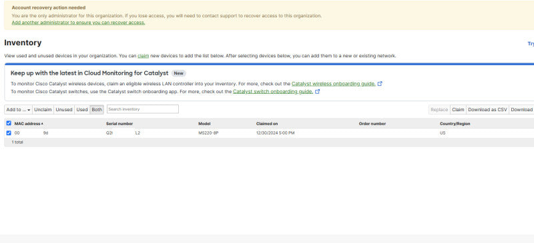Screen dimensions: 534x243
Task: Click the Replace button
Action: (439, 109)
